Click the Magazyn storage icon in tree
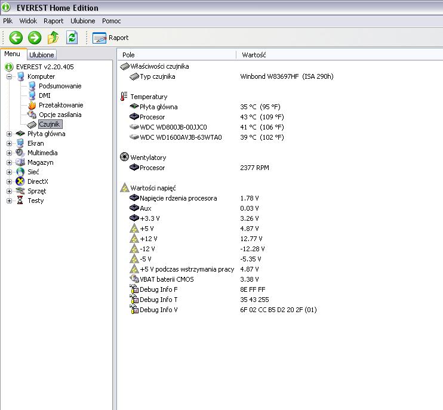The image size is (443, 410). pyautogui.click(x=20, y=162)
